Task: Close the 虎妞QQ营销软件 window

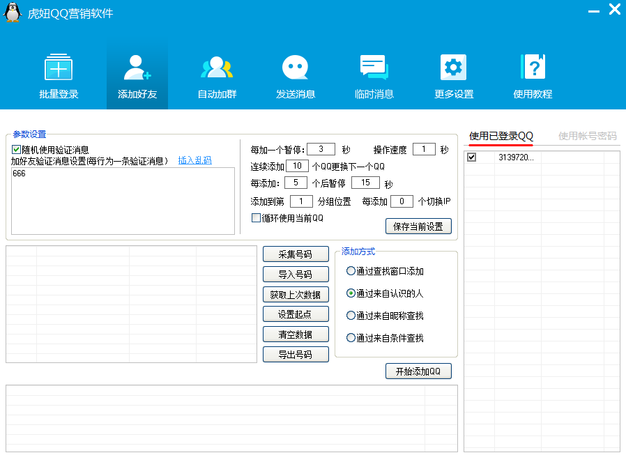Action: (x=614, y=9)
